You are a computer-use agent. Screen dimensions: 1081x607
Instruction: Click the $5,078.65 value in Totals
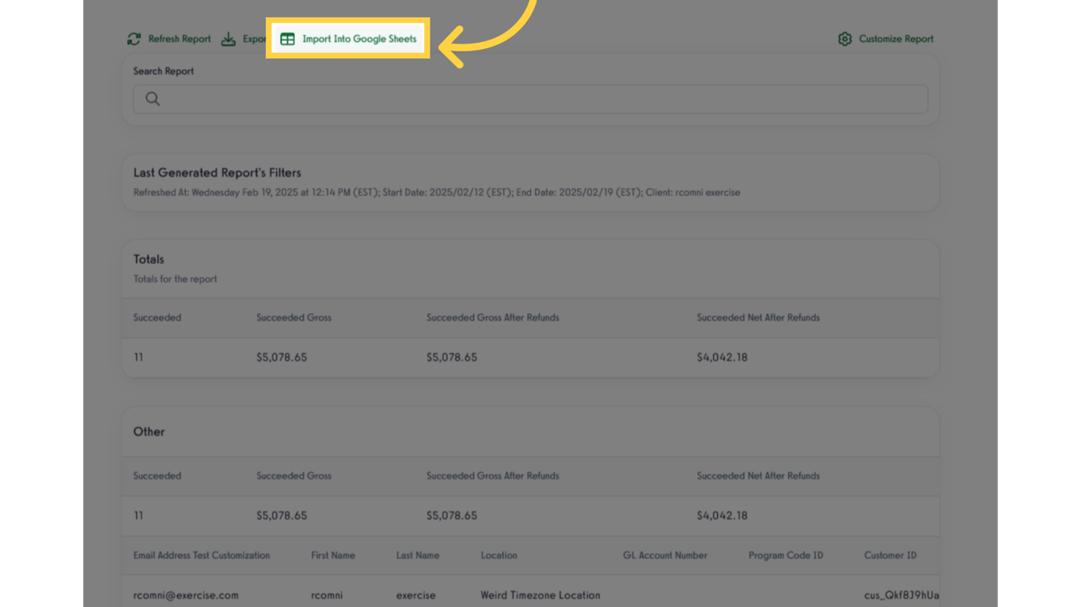pos(283,356)
